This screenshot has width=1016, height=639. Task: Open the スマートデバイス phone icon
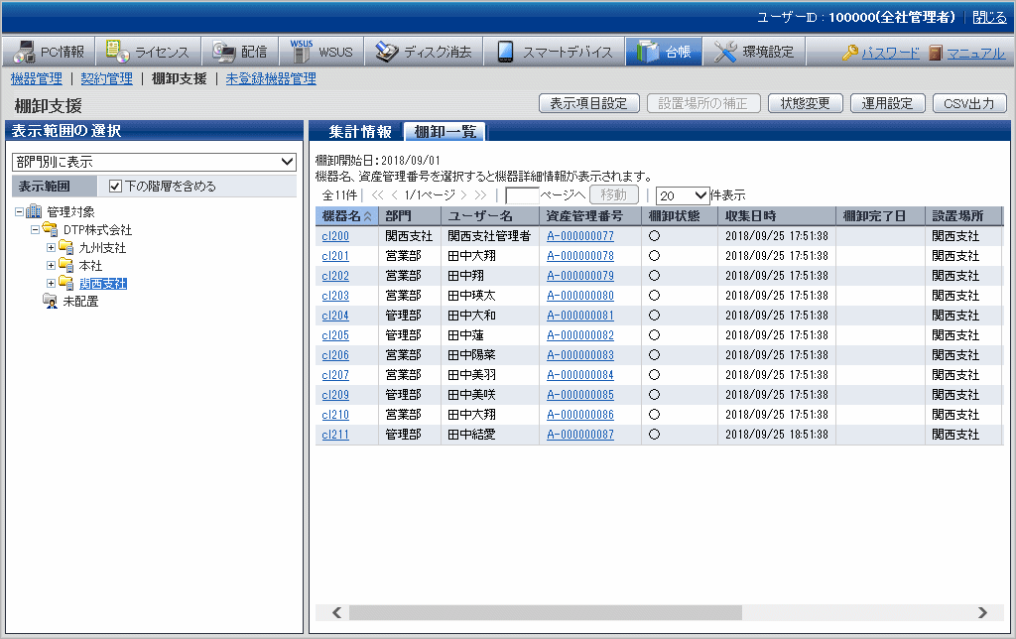[x=506, y=53]
